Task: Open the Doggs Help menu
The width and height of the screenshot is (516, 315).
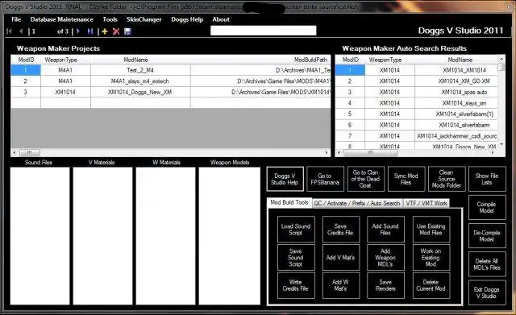Action: pyautogui.click(x=187, y=19)
